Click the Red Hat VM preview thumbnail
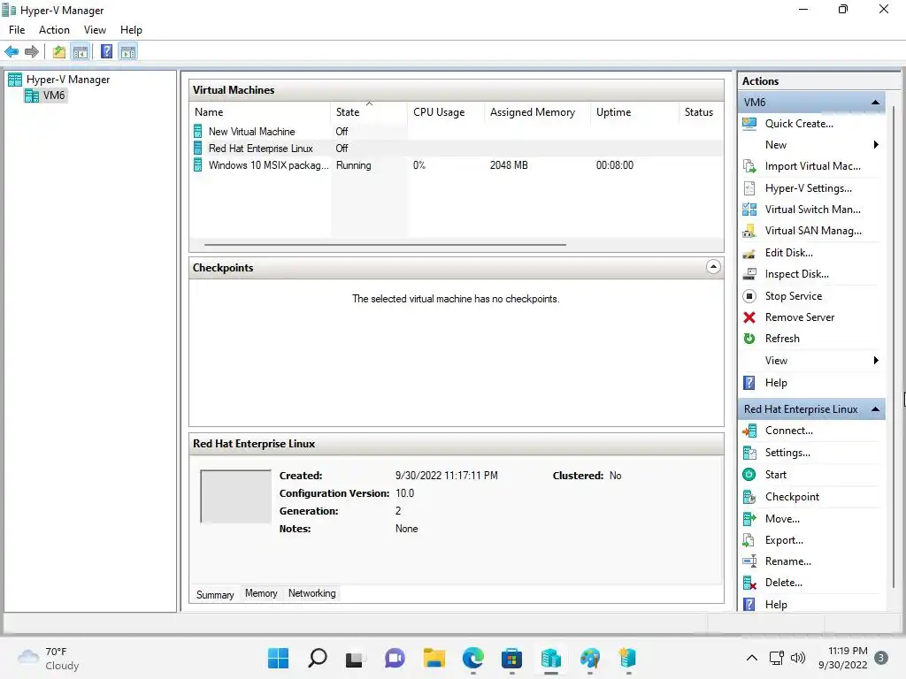This screenshot has height=679, width=906. [x=235, y=497]
